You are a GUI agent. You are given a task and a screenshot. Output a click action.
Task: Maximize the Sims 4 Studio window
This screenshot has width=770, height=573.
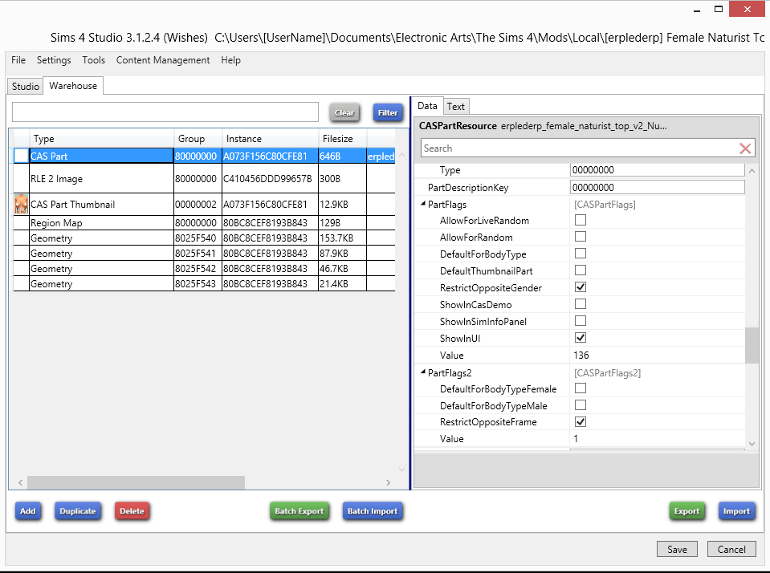pyautogui.click(x=719, y=10)
